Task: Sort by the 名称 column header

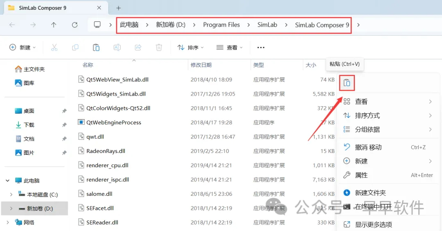Action: [x=88, y=65]
